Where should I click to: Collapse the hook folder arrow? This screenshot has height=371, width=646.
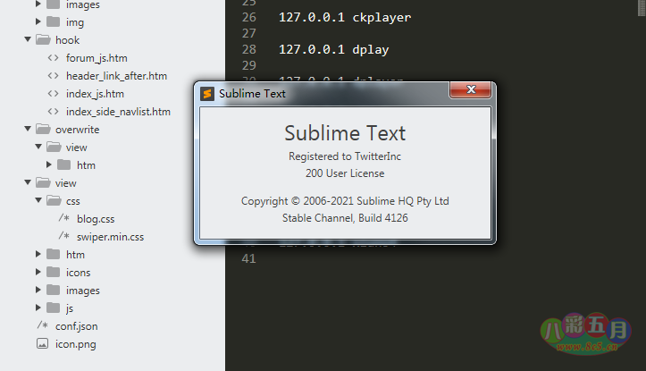pos(28,39)
